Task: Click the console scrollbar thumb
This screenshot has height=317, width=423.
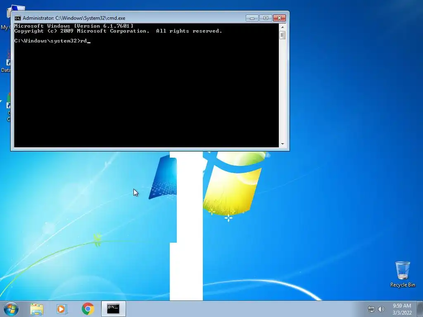Action: pyautogui.click(x=283, y=35)
